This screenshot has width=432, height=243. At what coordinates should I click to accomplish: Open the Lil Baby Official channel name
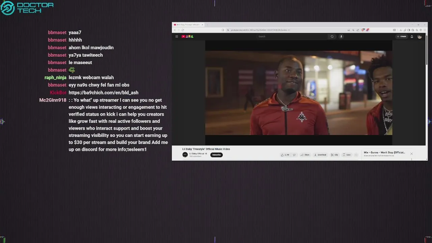pyautogui.click(x=197, y=154)
